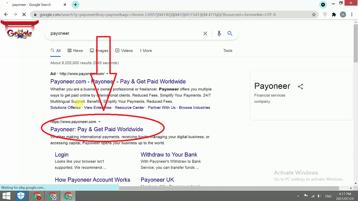Switch to the Videos results tab

pyautogui.click(x=124, y=51)
